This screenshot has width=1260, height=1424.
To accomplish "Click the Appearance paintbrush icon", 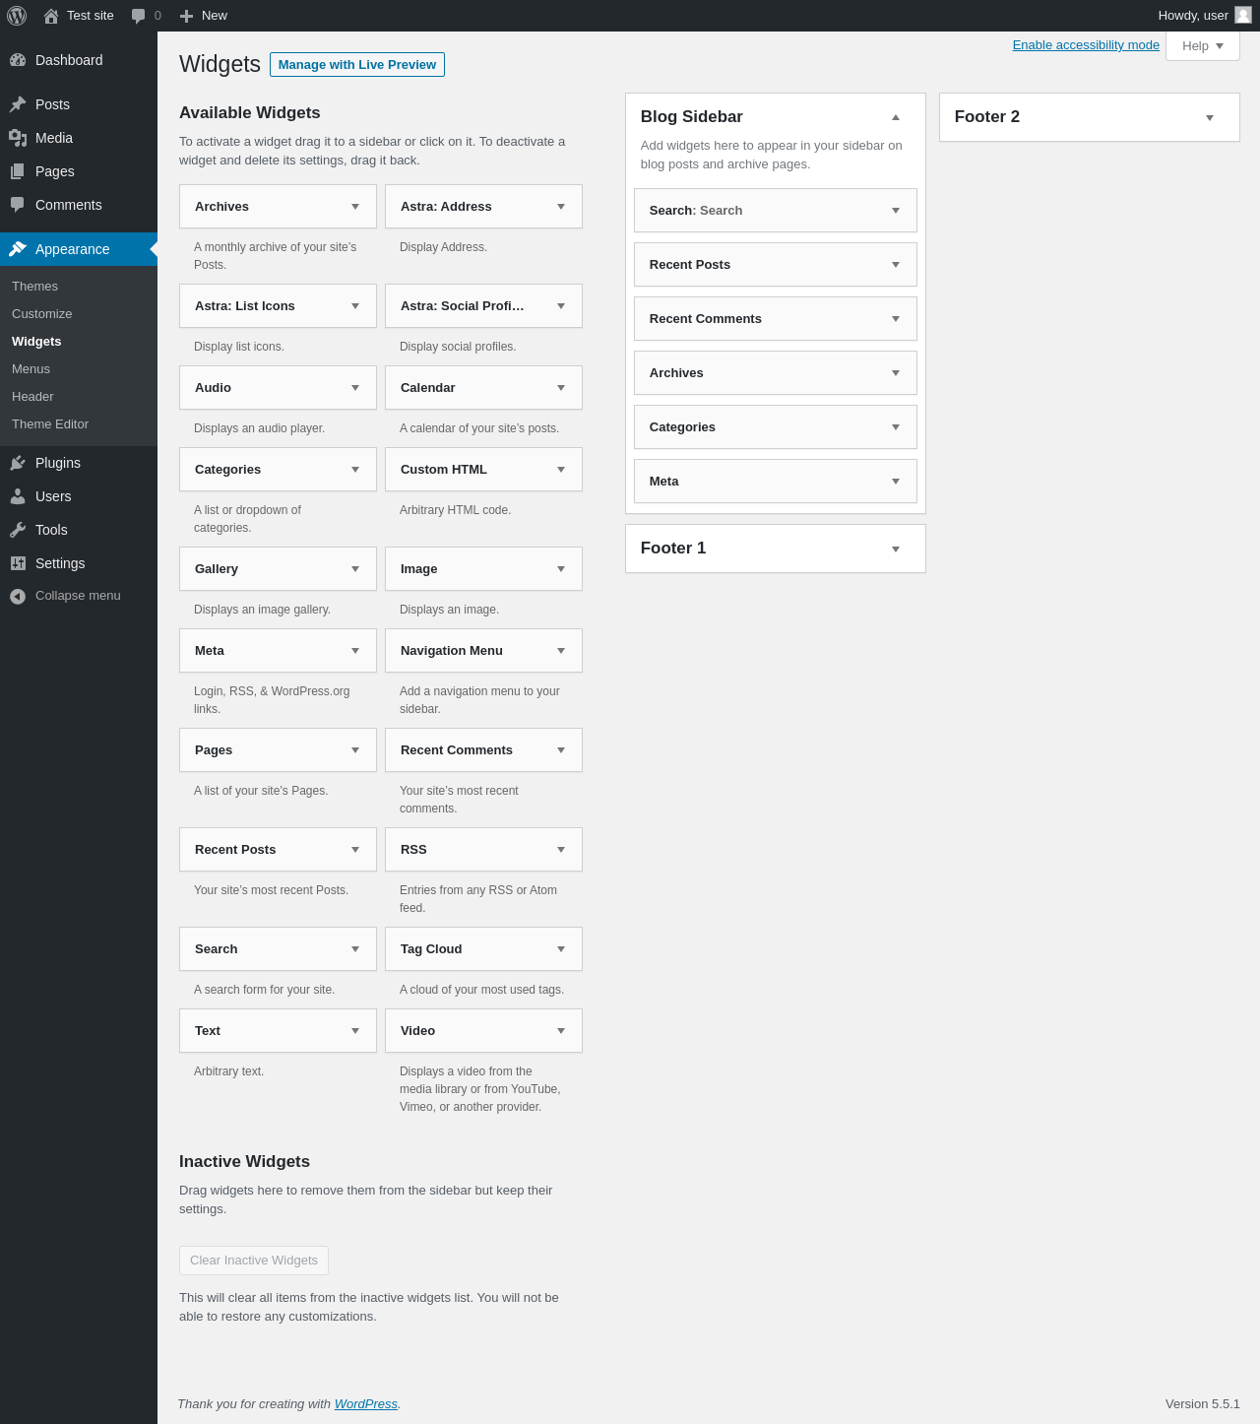I will 18,249.
